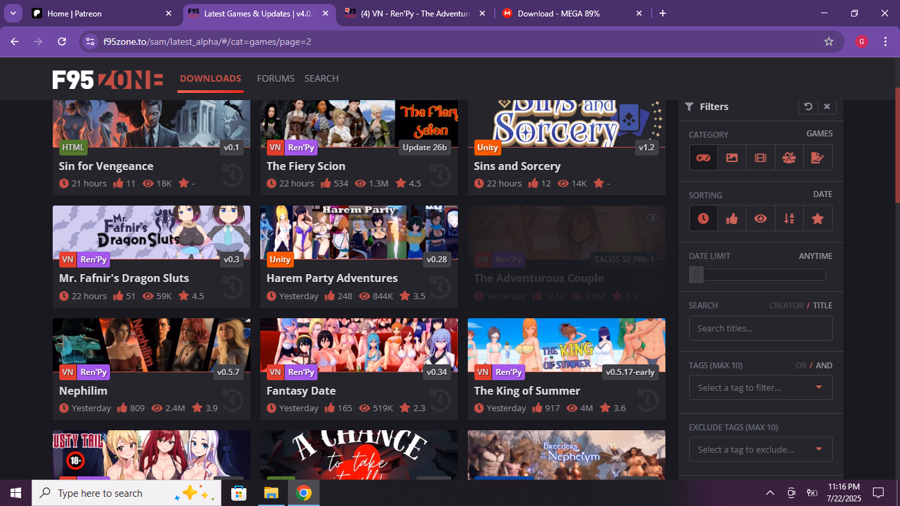Select the images category icon in Filters
This screenshot has height=506, width=900.
(732, 158)
